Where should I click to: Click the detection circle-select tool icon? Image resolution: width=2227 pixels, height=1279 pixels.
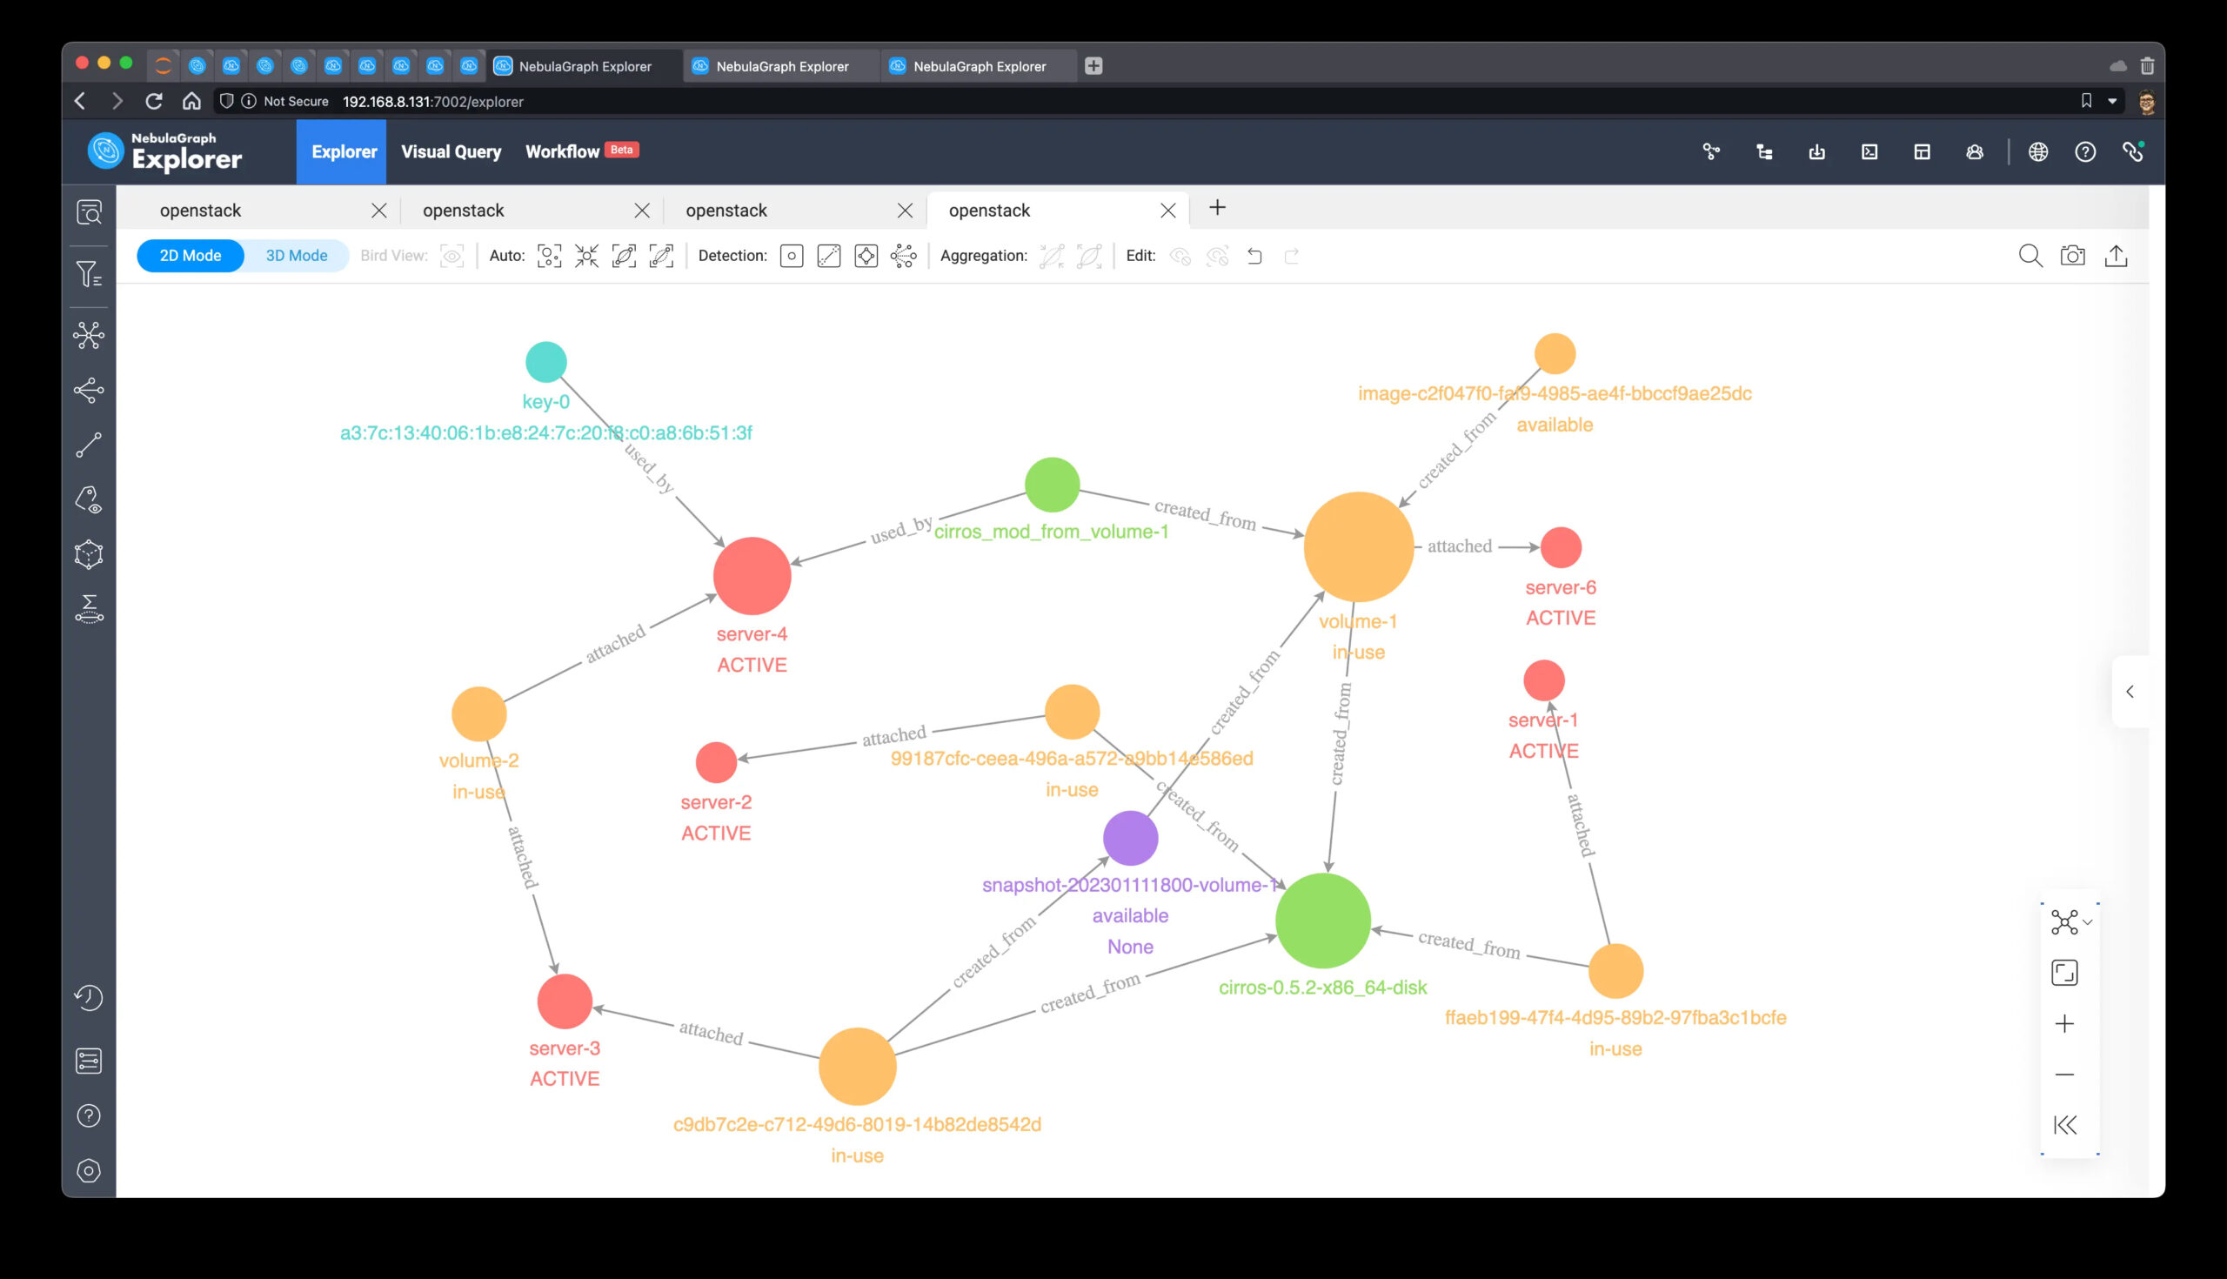[792, 256]
